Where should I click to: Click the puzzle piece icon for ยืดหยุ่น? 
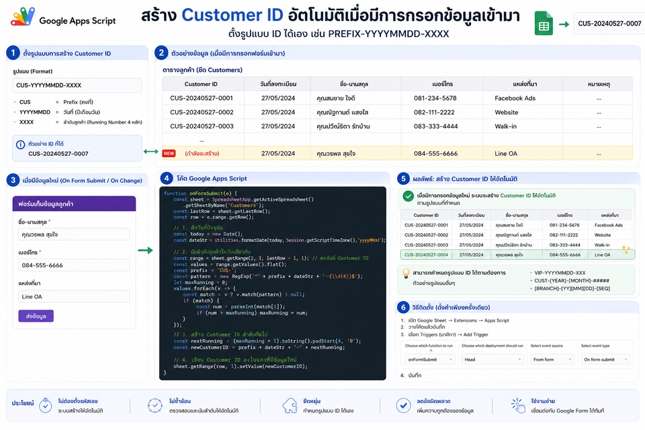(290, 406)
